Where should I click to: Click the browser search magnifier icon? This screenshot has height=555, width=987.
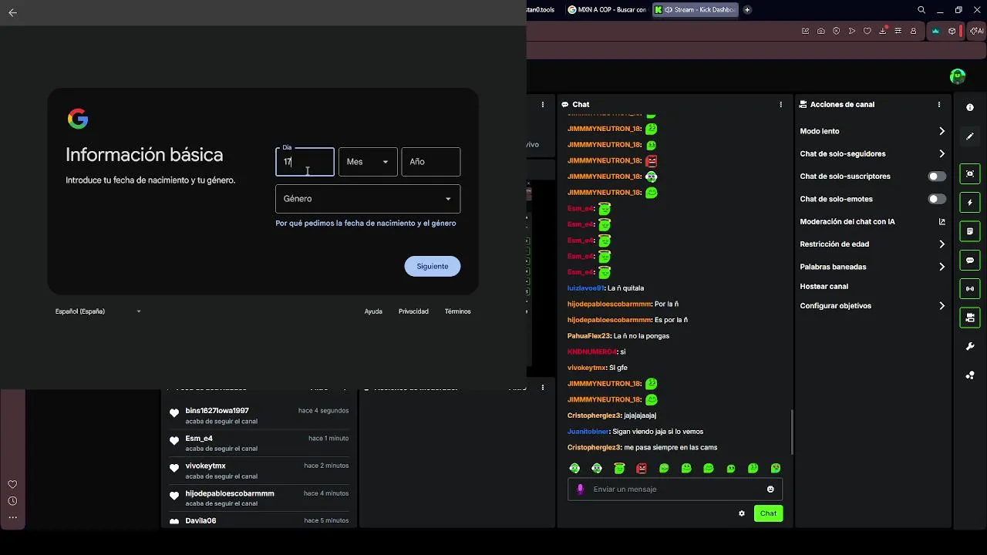[921, 10]
